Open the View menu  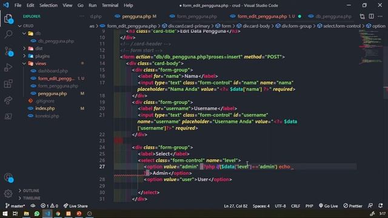coord(67,5)
